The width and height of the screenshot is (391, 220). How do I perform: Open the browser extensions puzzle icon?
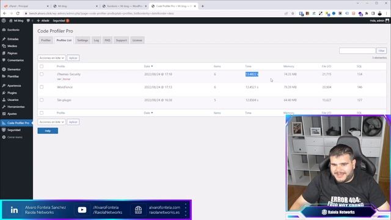point(367,13)
